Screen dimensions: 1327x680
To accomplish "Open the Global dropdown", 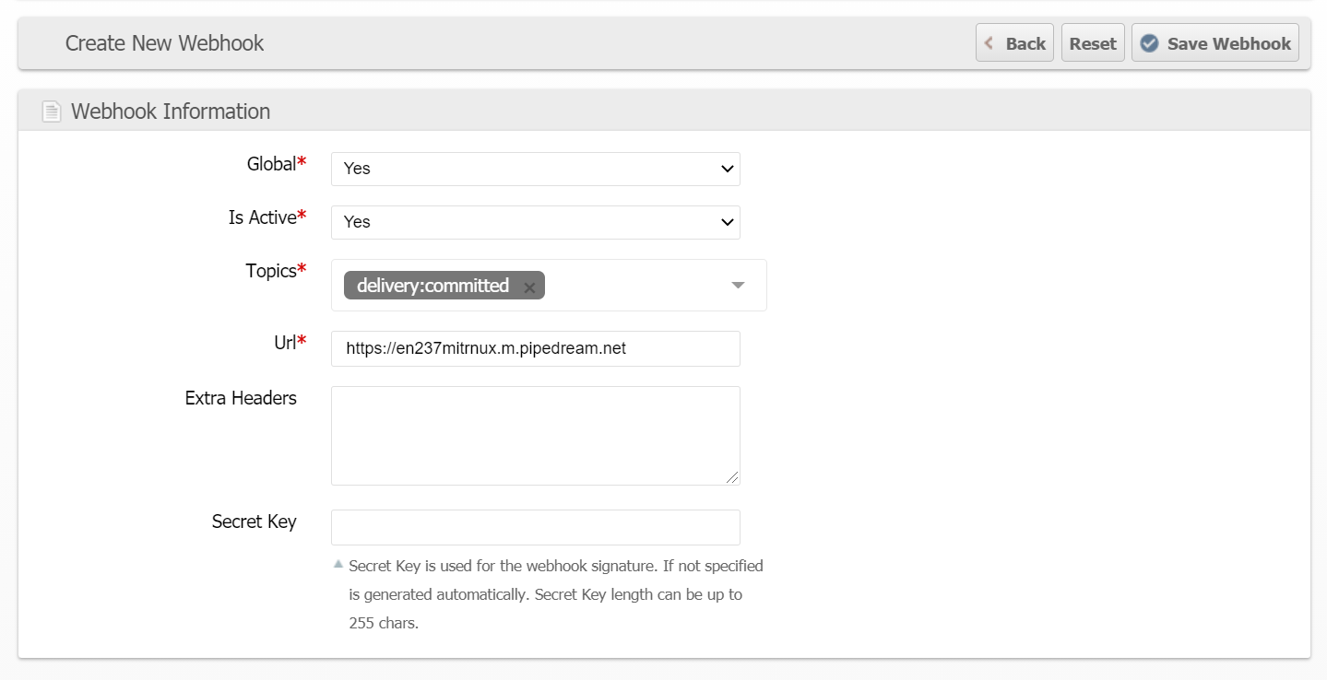I will (535, 169).
